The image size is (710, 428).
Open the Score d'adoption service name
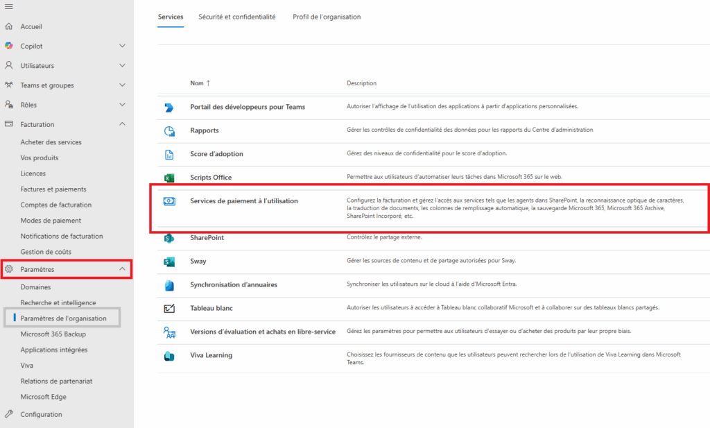click(216, 154)
